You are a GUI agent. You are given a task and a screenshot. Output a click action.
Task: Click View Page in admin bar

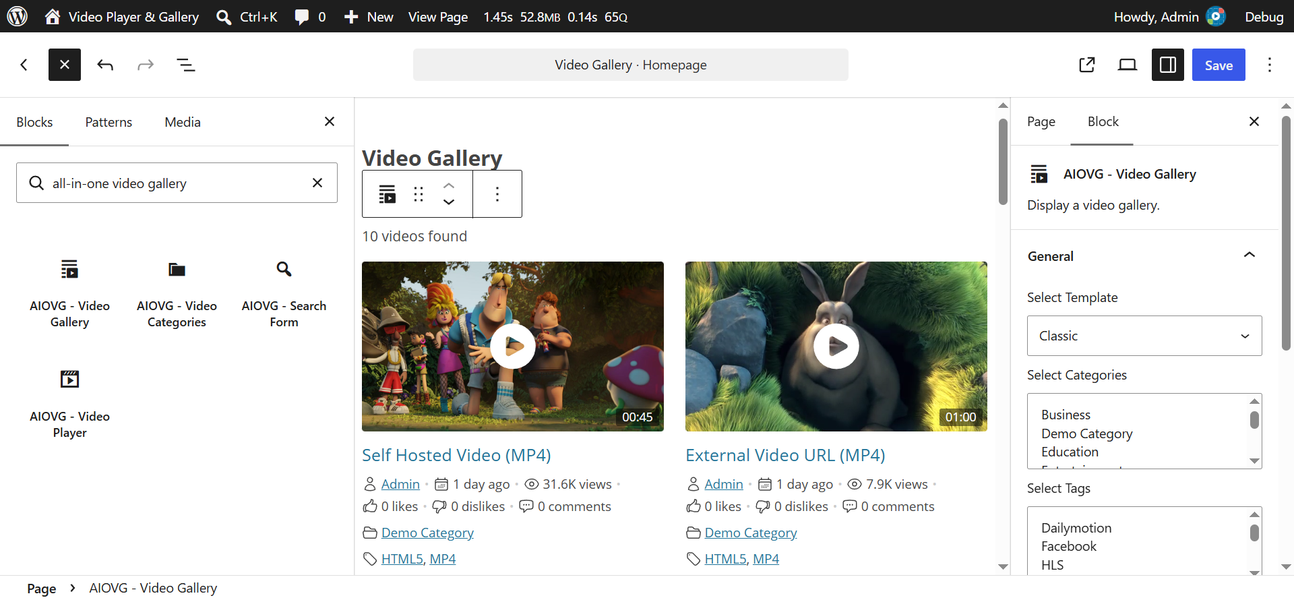click(438, 16)
